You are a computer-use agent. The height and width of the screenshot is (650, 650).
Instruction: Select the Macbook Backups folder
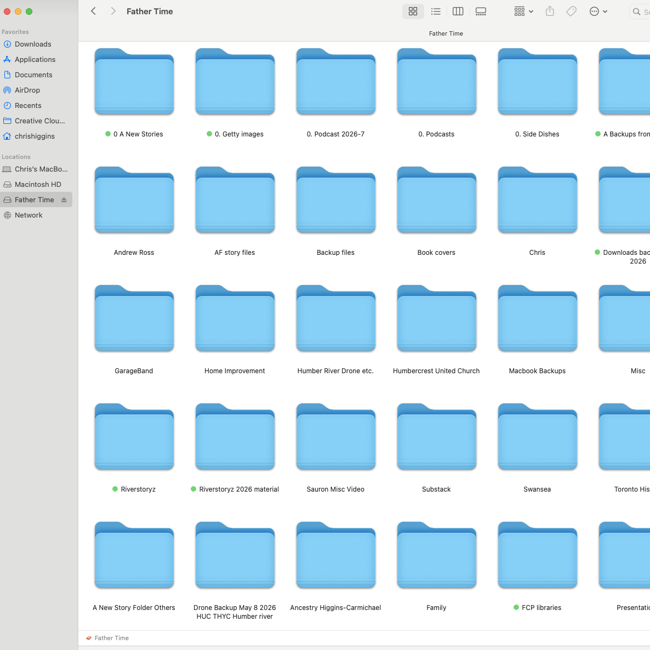[537, 318]
